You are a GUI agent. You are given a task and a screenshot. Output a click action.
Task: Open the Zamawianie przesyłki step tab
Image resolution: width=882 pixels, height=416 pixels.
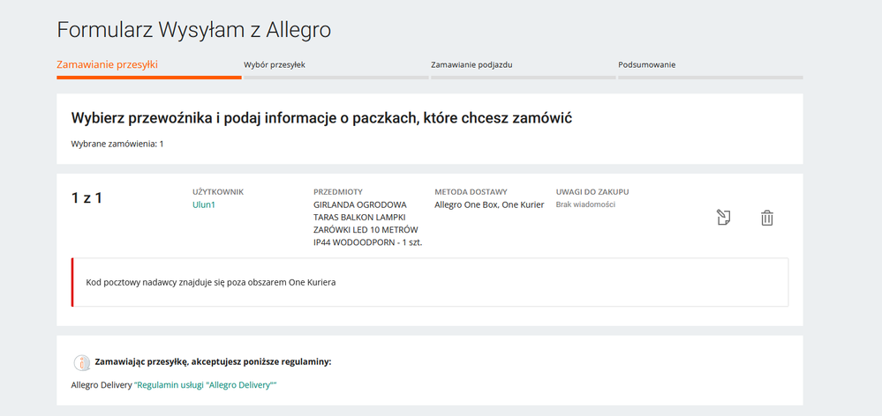(108, 64)
